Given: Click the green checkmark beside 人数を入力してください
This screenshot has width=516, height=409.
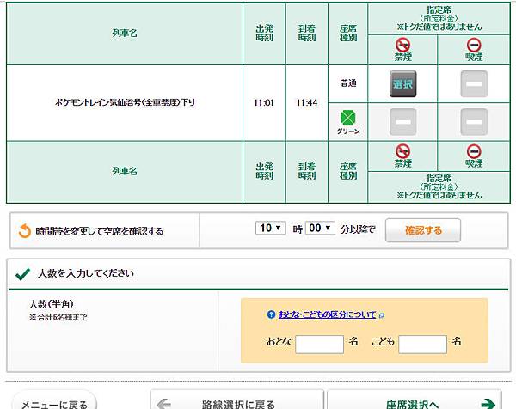Looking at the screenshot, I should pos(23,273).
